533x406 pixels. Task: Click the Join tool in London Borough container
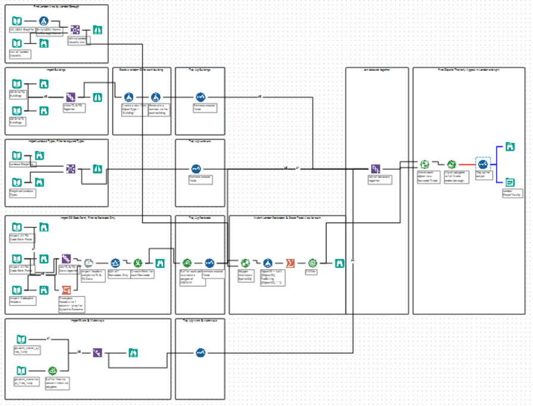coord(75,30)
